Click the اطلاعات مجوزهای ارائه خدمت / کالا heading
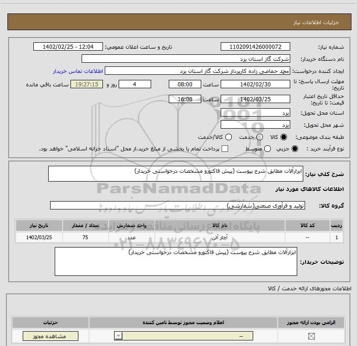 [x=309, y=288]
